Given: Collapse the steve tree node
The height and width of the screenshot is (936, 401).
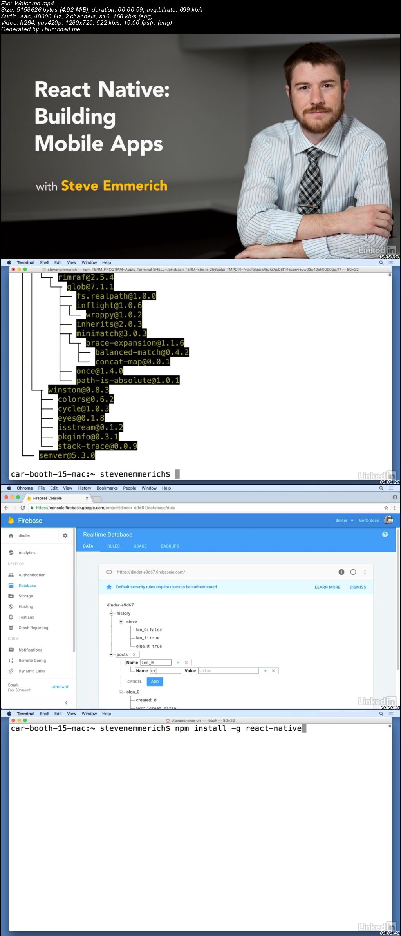Looking at the screenshot, I should click(121, 621).
